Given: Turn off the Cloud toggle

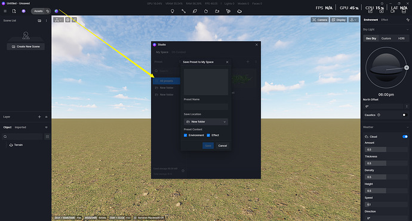Looking at the screenshot, I should [405, 137].
